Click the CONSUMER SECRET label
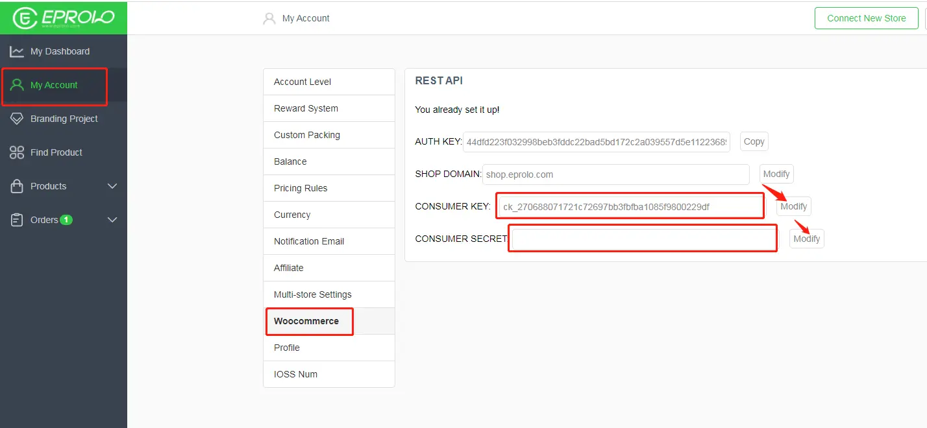The width and height of the screenshot is (927, 428). click(x=461, y=239)
